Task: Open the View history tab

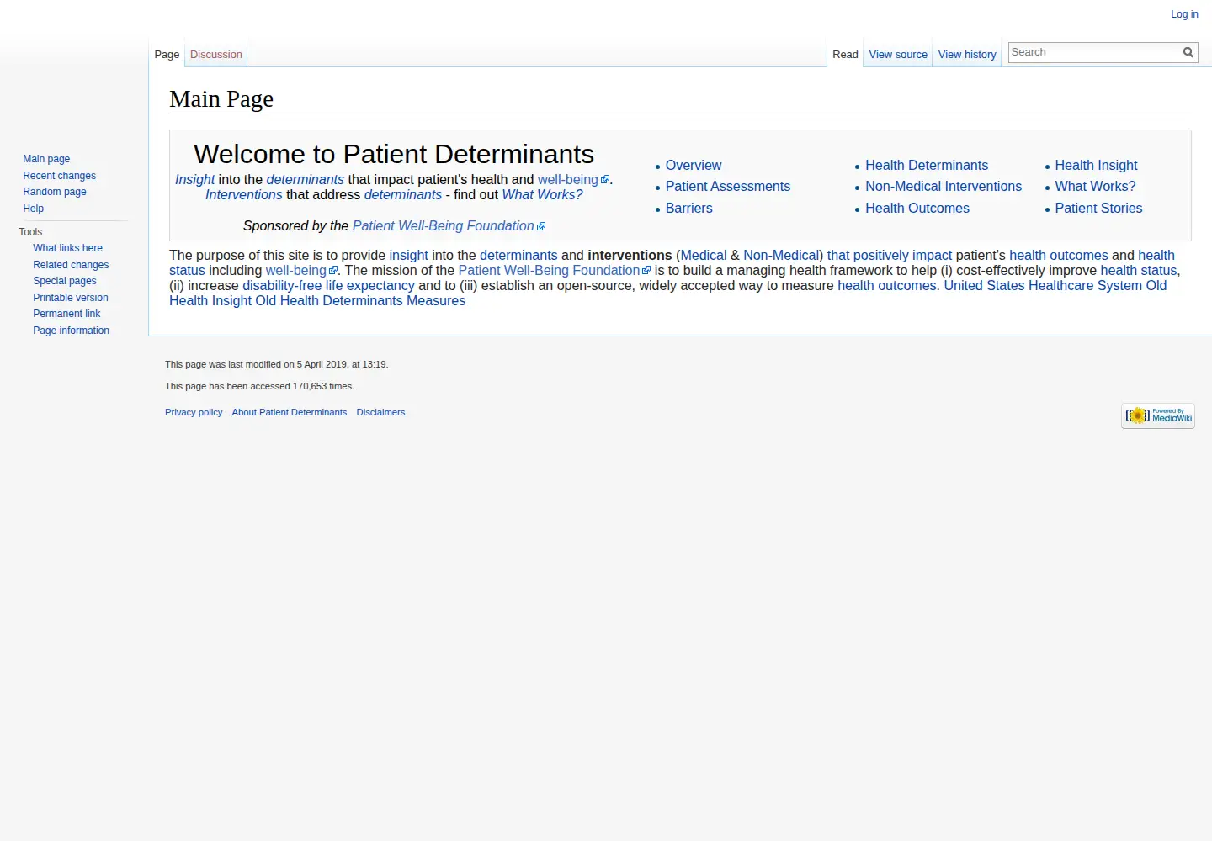Action: point(967,55)
